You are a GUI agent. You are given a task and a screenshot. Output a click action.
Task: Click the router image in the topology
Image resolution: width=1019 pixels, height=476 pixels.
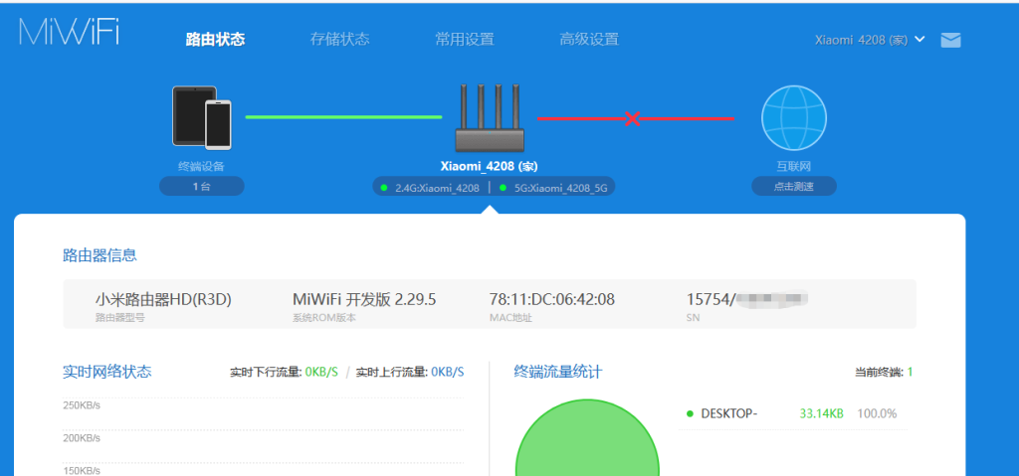(490, 117)
